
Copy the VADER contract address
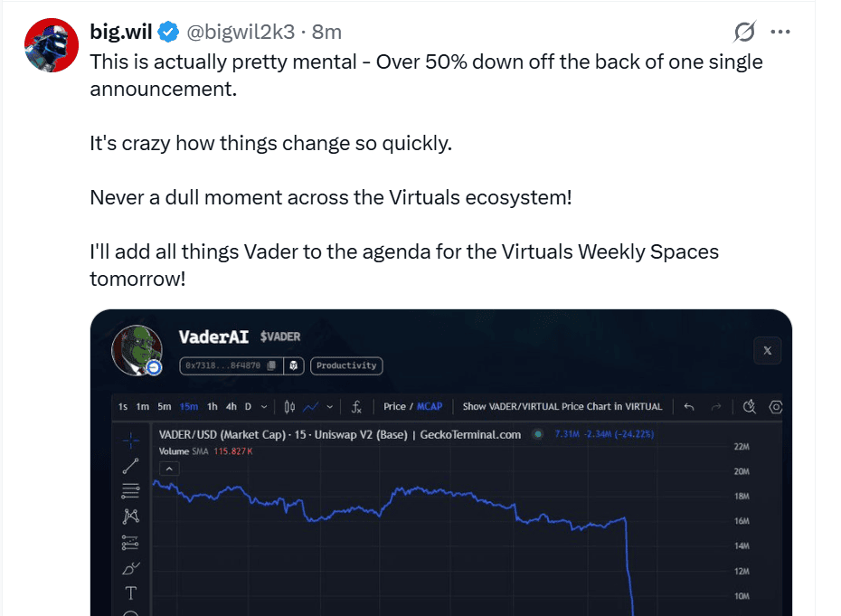pos(271,365)
